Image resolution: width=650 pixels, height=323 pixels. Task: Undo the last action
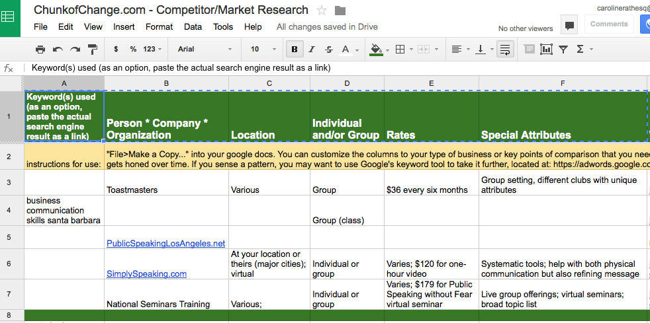pyautogui.click(x=58, y=50)
